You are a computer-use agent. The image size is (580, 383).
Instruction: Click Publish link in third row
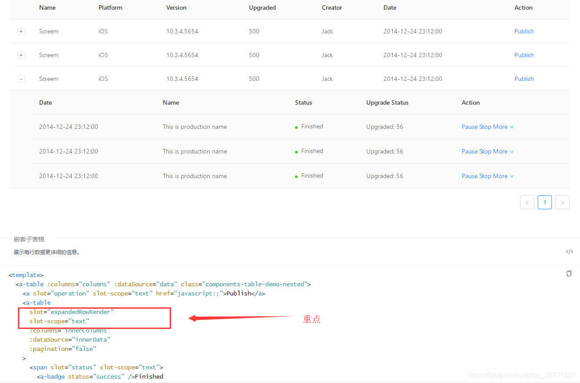click(524, 79)
